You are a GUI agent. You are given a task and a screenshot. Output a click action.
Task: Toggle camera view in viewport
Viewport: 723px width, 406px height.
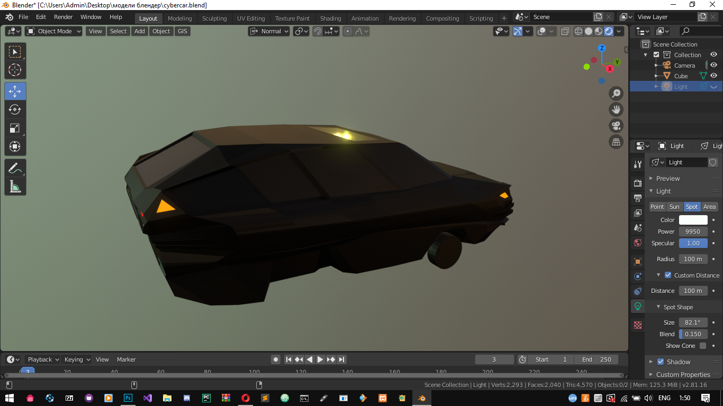point(616,126)
